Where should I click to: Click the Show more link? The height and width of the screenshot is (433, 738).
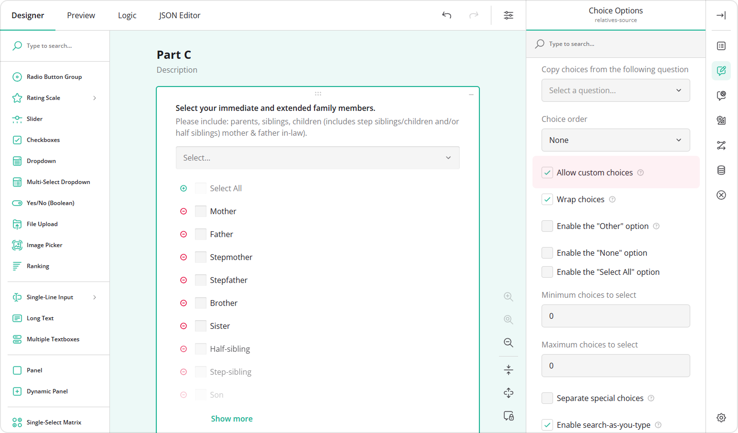[x=232, y=418]
